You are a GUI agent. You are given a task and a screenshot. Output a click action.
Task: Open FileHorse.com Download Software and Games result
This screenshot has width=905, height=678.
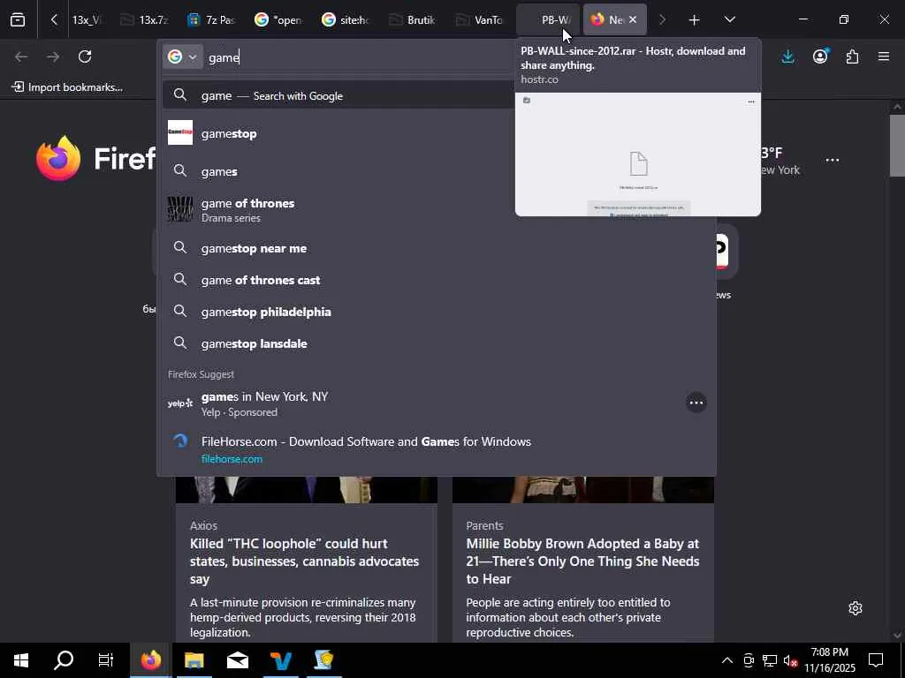click(437, 449)
